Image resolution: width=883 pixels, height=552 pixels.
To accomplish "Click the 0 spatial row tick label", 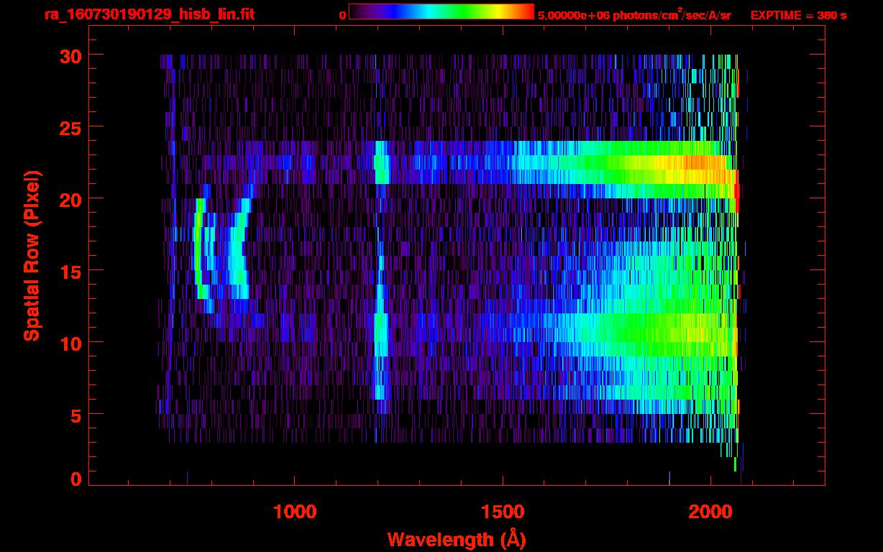I will pos(75,479).
